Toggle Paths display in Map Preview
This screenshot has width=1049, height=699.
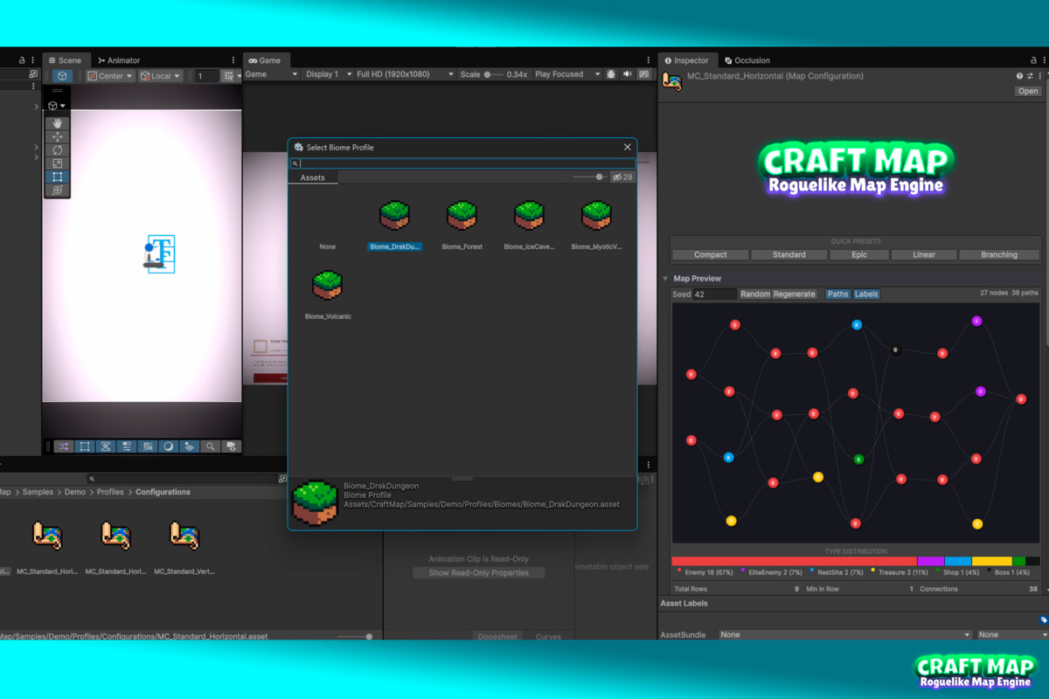coord(837,294)
